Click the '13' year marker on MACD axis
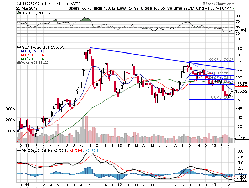The height and width of the screenshot is (188, 249). coord(214,185)
